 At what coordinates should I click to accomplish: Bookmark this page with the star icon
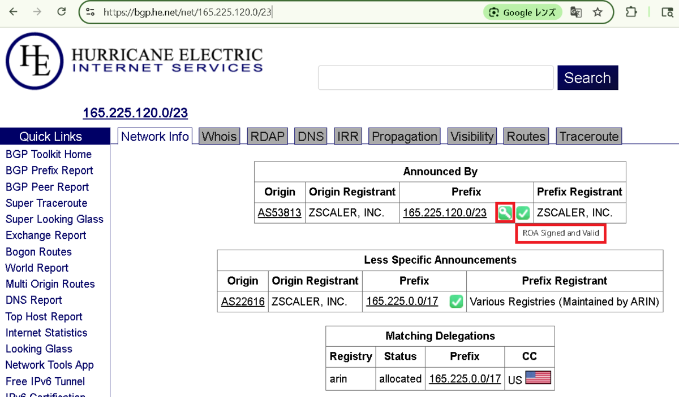[598, 12]
